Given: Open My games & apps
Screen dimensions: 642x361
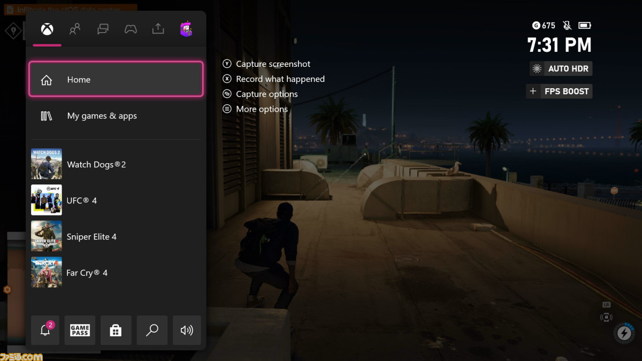Looking at the screenshot, I should 116,116.
